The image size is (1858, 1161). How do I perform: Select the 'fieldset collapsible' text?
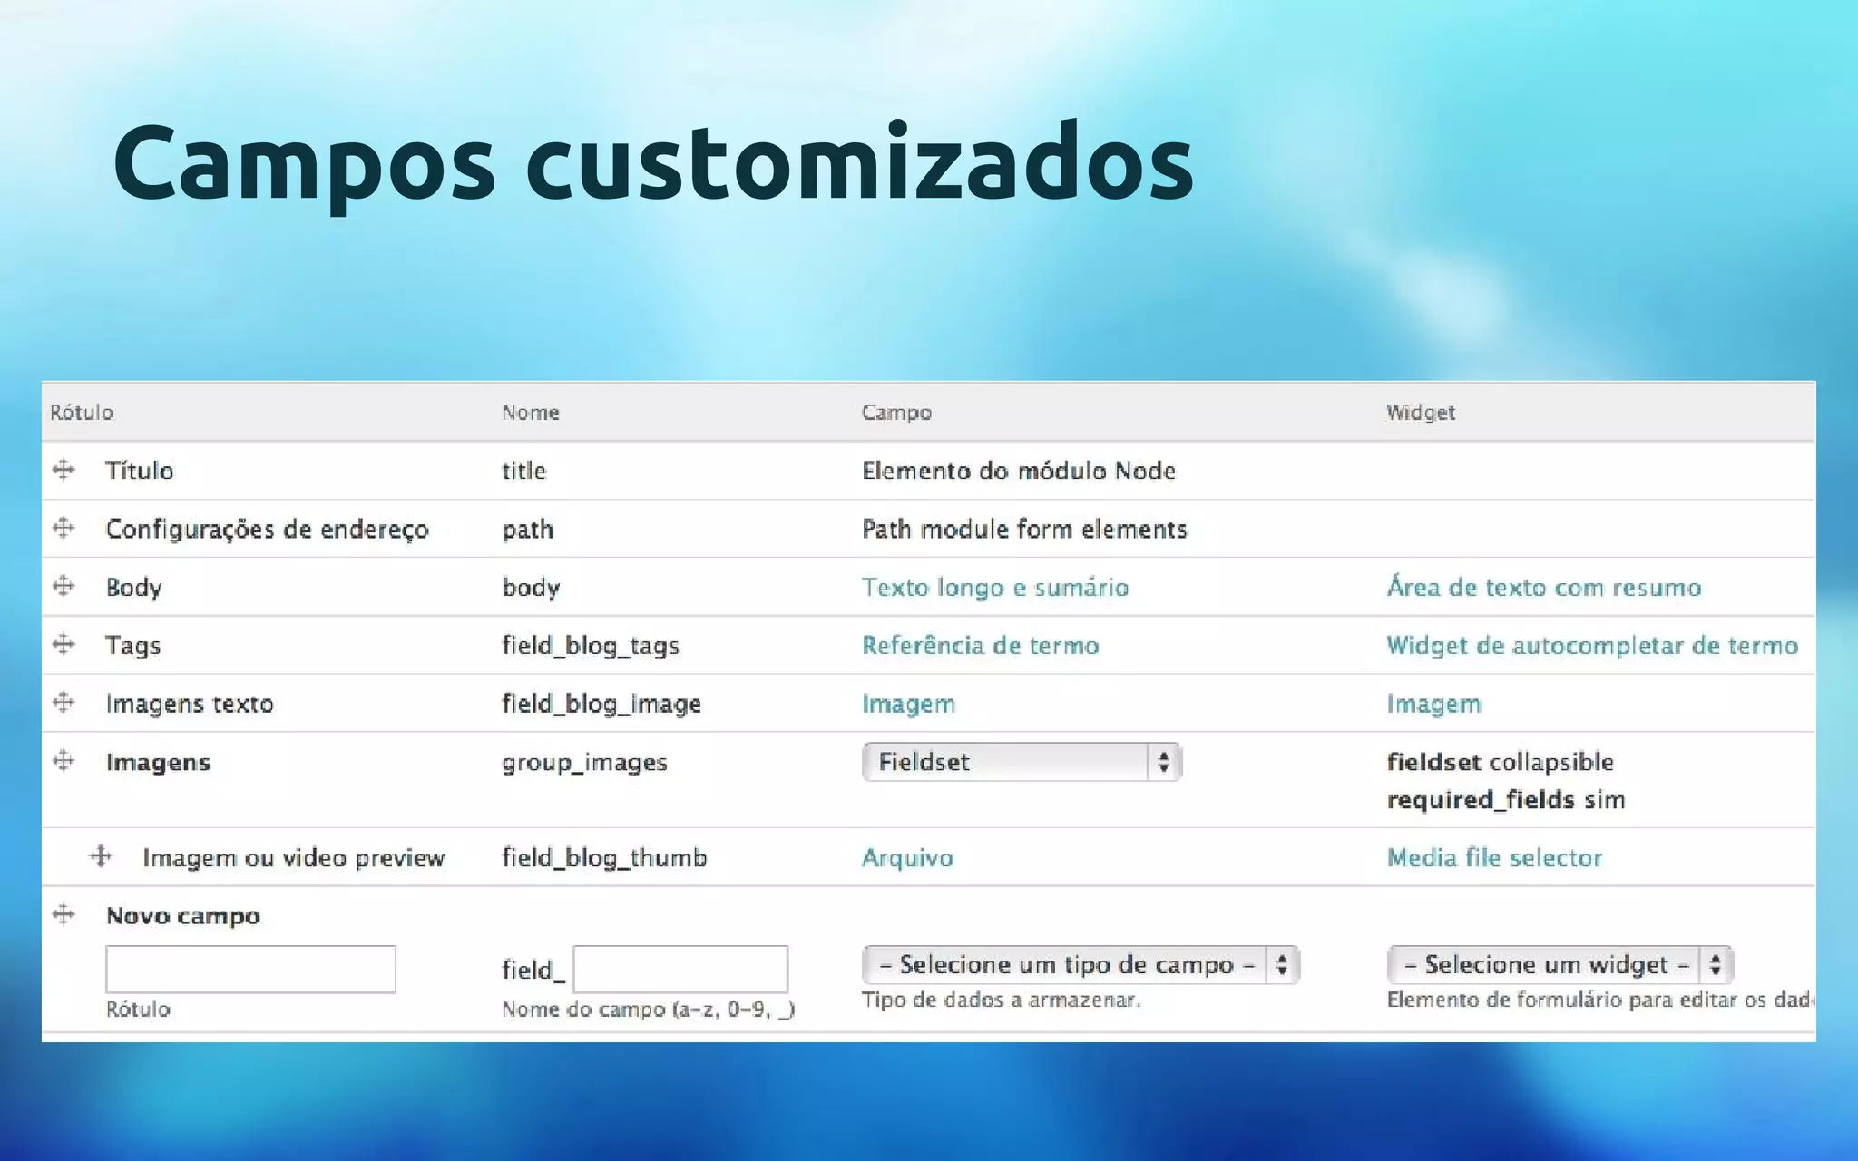[x=1501, y=762]
